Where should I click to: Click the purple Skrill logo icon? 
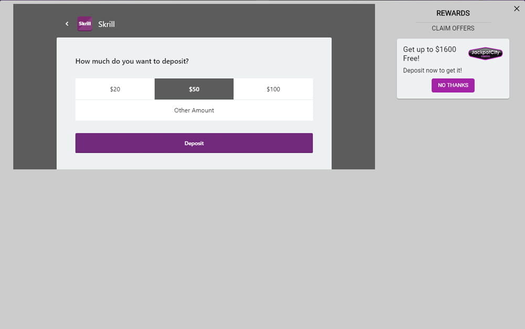click(85, 24)
